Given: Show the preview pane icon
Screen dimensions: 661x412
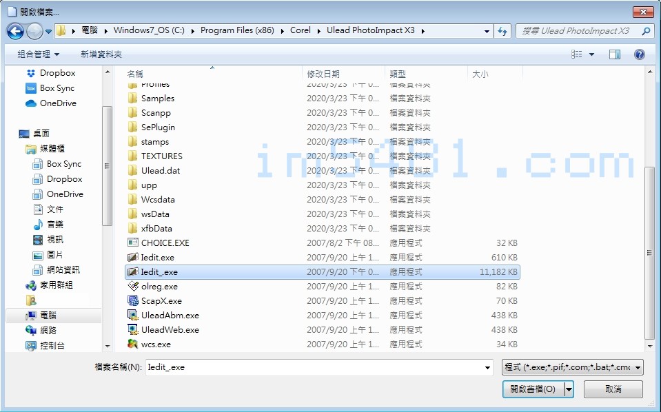Looking at the screenshot, I should (x=614, y=54).
